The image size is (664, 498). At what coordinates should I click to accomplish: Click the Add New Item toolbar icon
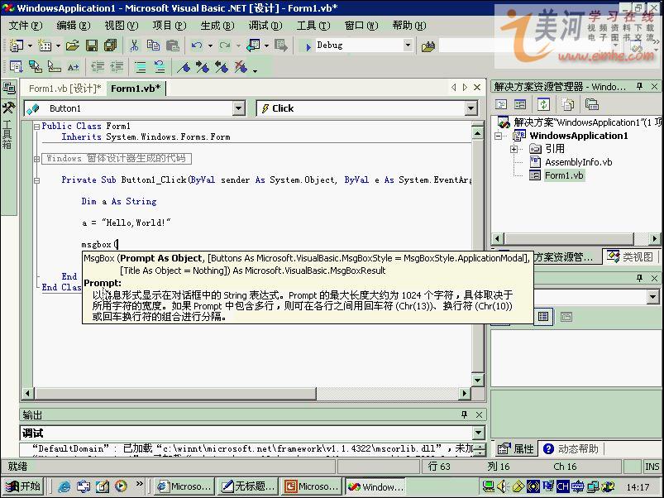pyautogui.click(x=45, y=45)
